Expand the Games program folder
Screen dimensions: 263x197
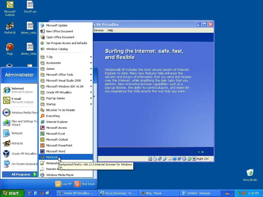coord(66,69)
